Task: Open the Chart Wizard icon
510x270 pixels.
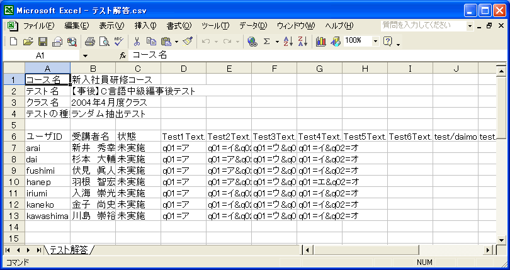Action: [x=320, y=42]
